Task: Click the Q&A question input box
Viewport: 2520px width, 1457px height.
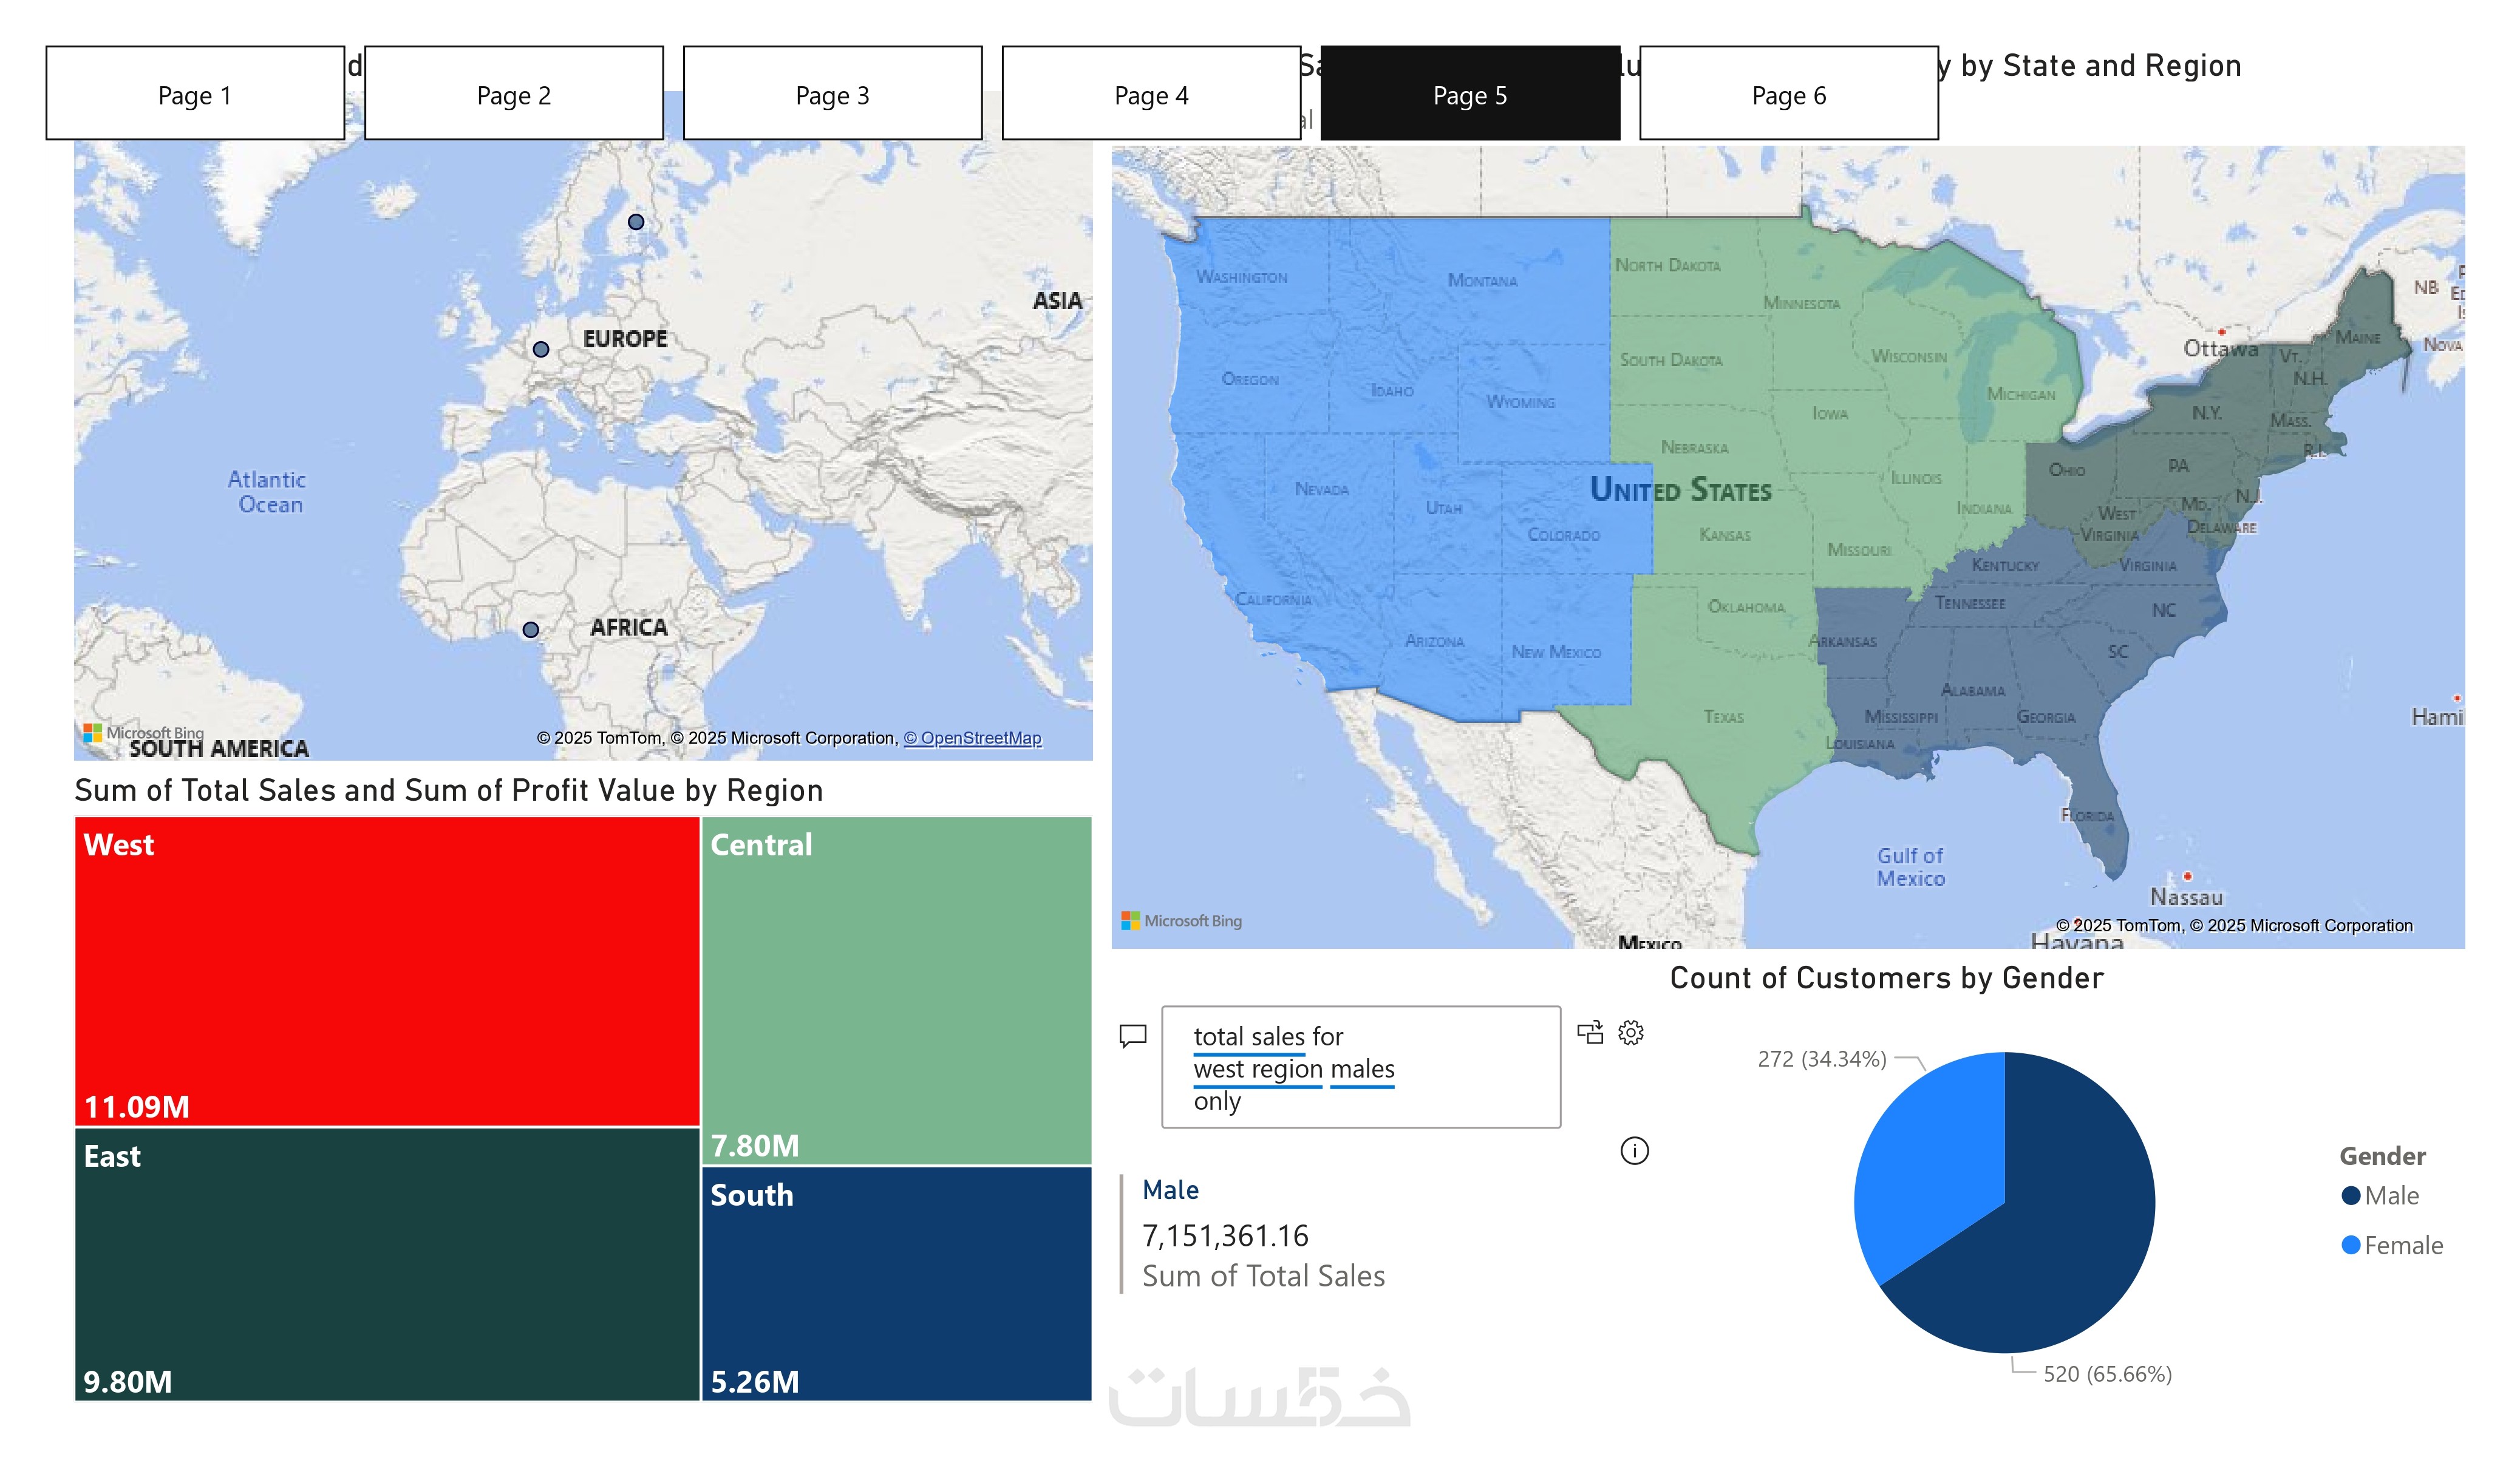Action: (1360, 1067)
